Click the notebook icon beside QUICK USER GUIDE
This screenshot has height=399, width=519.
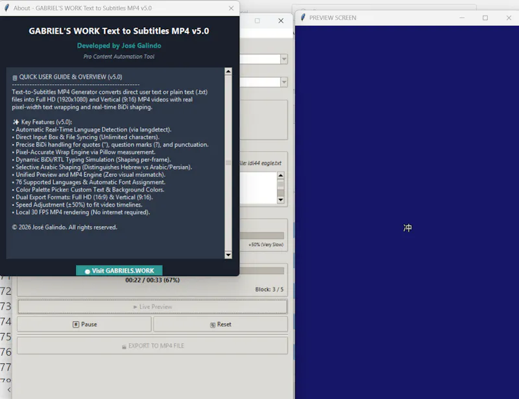(x=14, y=78)
